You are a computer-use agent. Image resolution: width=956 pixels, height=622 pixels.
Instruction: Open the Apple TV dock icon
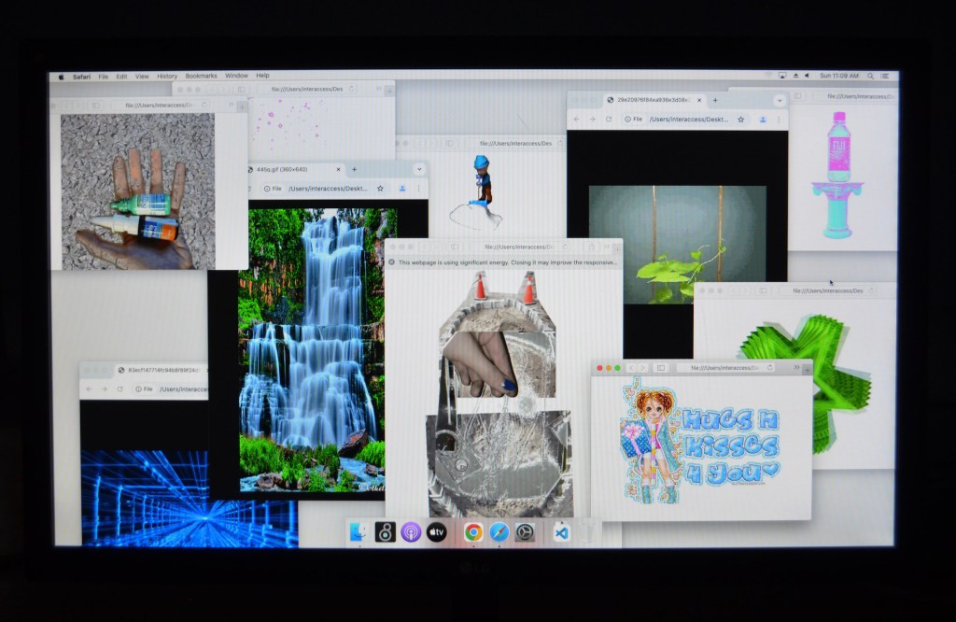(x=436, y=532)
